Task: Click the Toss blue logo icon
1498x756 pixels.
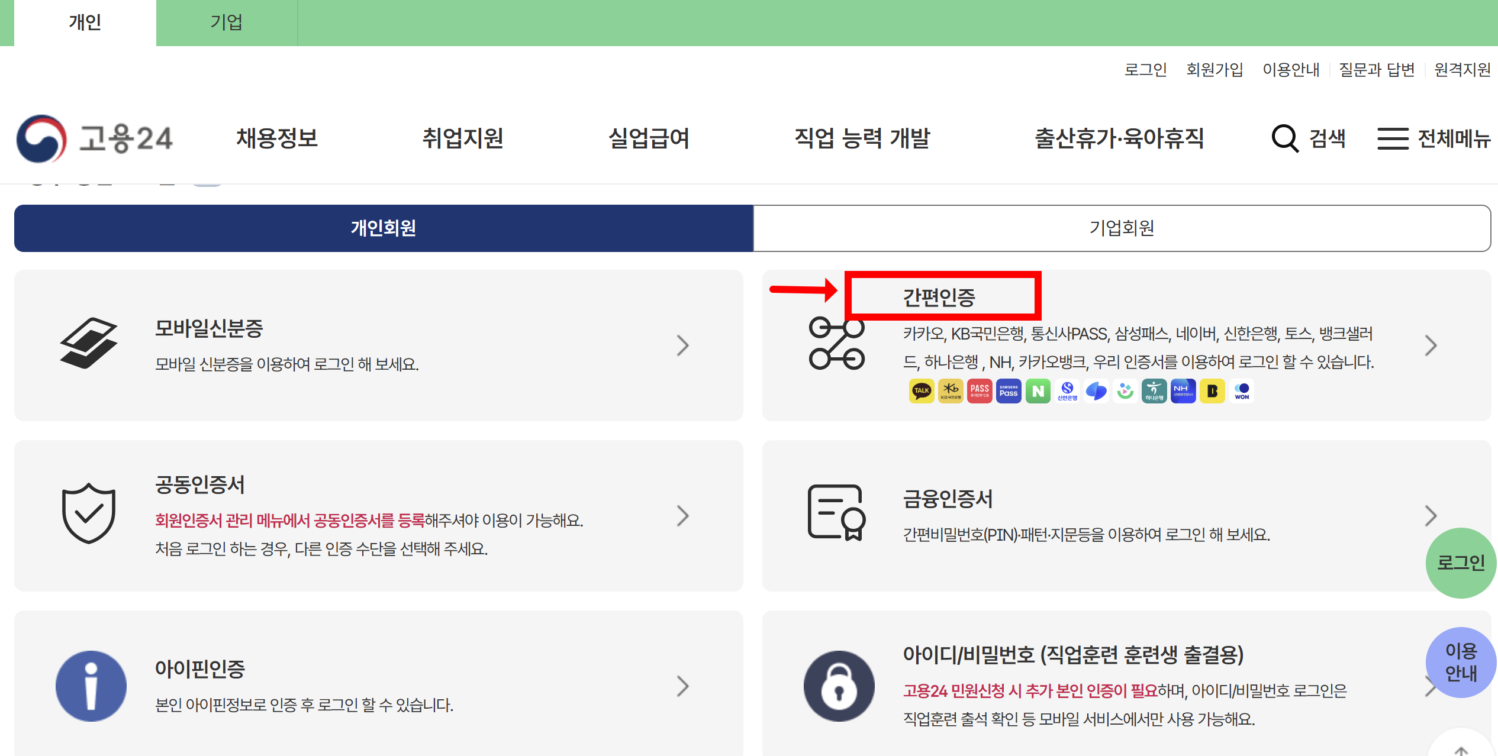Action: click(1096, 391)
